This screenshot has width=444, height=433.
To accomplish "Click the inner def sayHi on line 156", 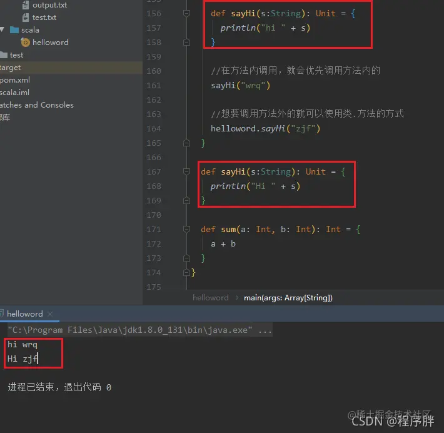I will coord(283,13).
